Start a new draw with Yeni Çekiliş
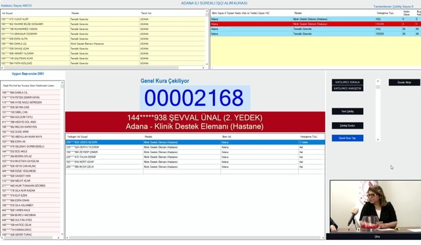This screenshot has height=245, width=421. (x=347, y=111)
